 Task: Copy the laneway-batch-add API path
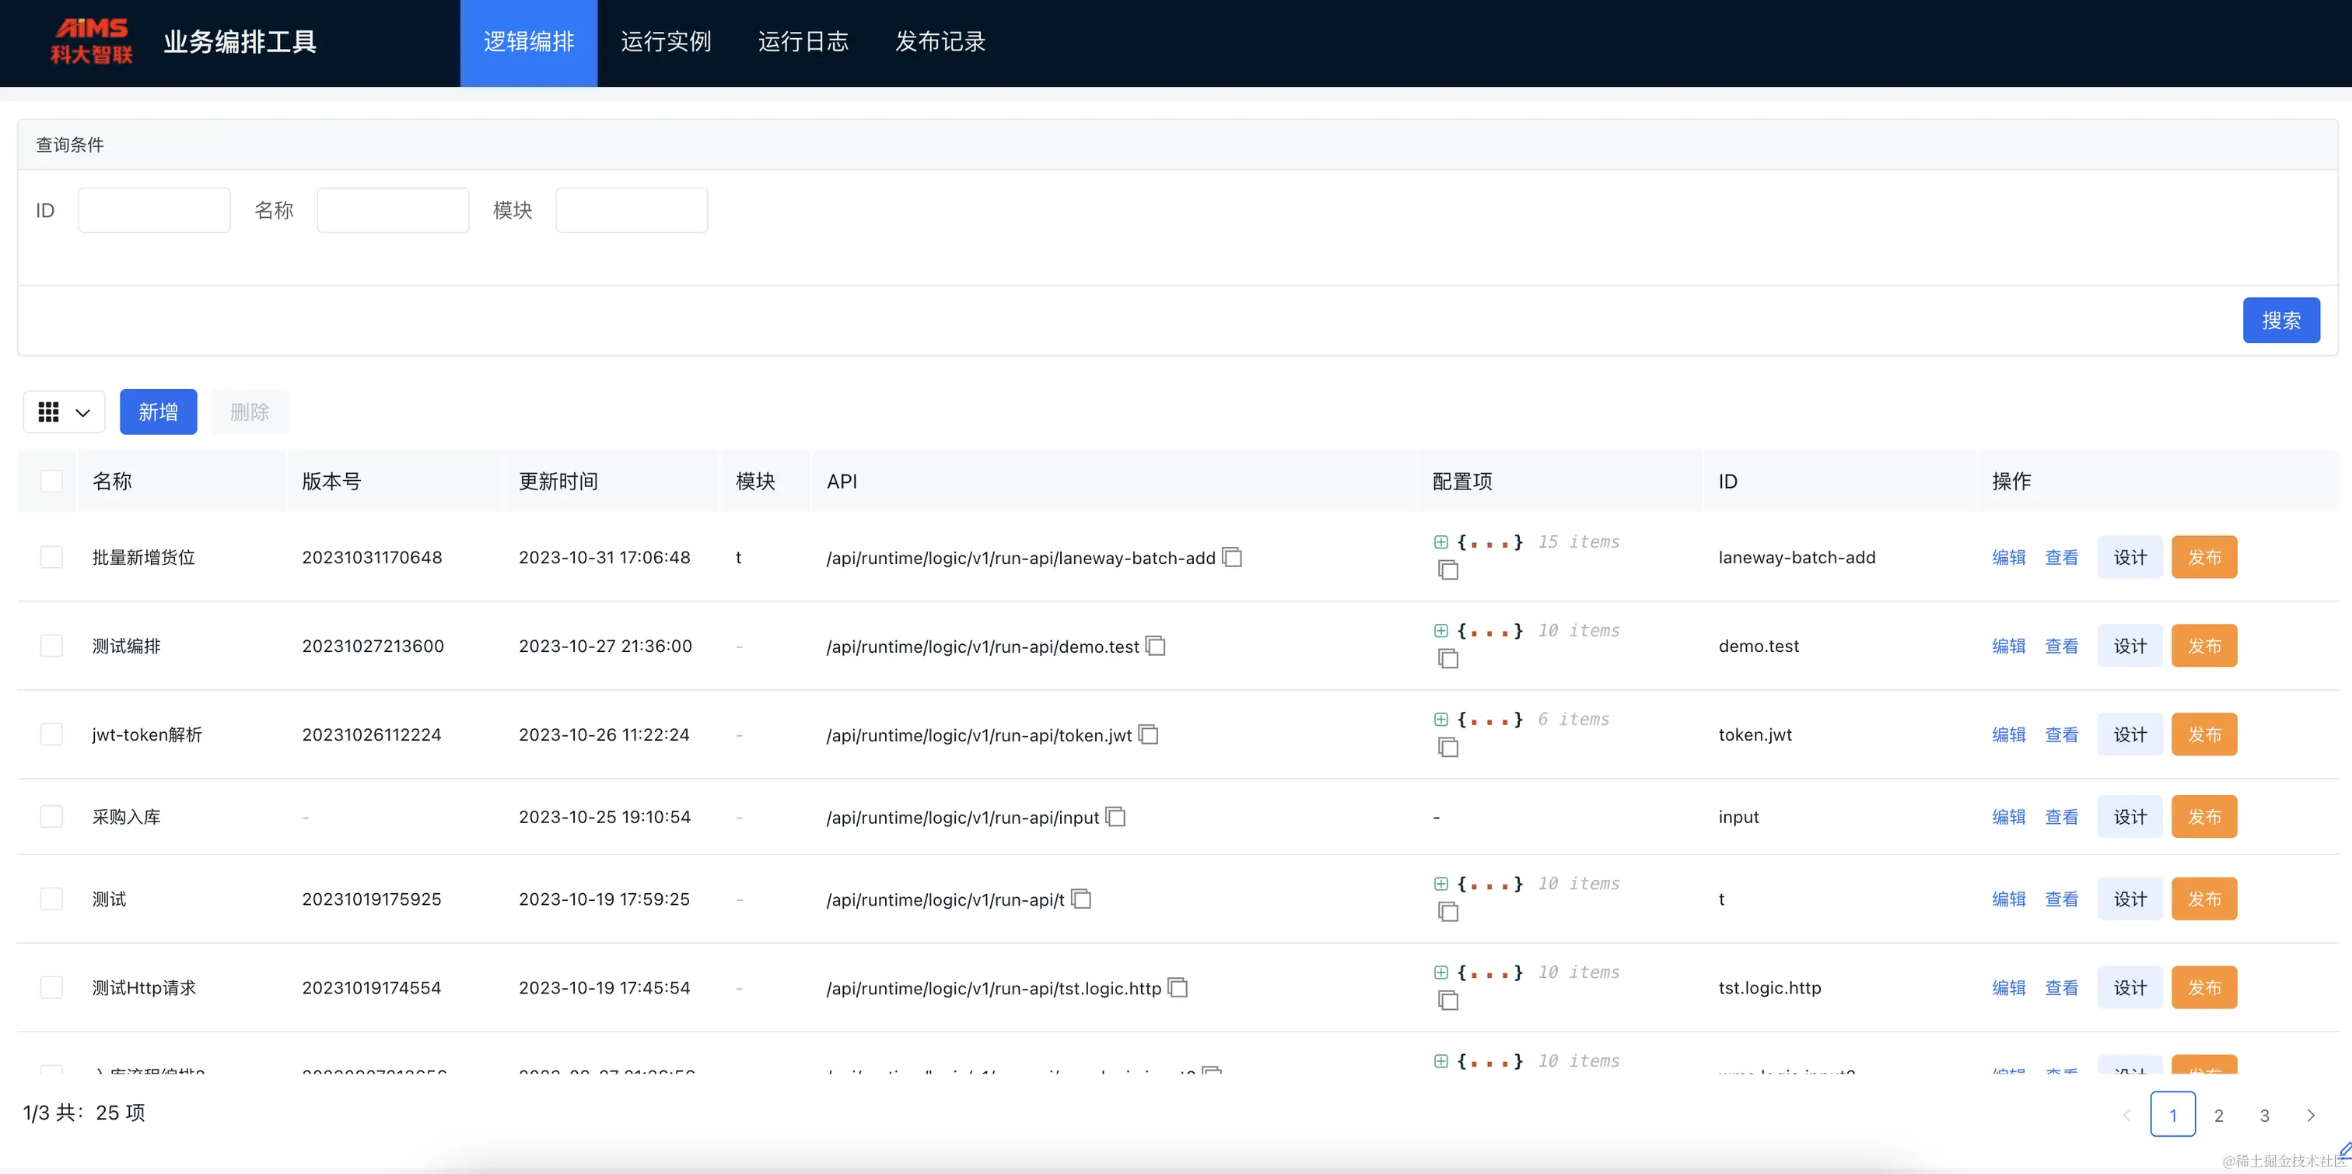pyautogui.click(x=1233, y=556)
